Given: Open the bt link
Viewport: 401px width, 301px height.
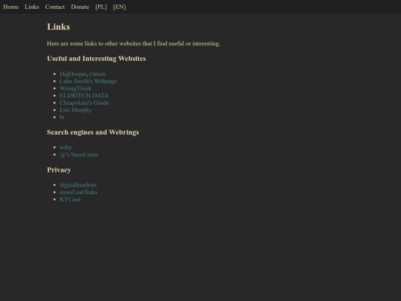Looking at the screenshot, I should (x=62, y=117).
